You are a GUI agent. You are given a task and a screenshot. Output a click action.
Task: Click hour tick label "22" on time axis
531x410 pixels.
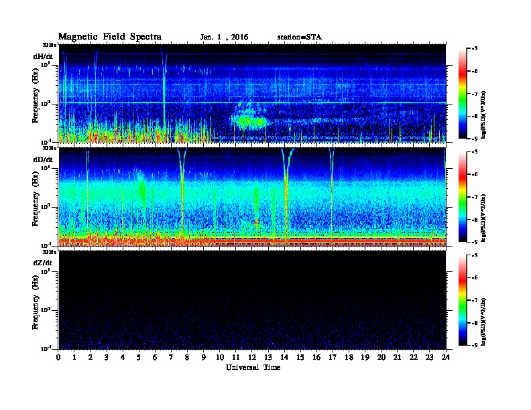tap(414, 357)
